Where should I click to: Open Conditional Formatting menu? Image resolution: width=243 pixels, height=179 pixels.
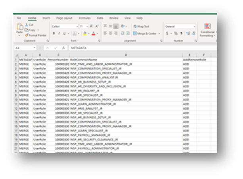(x=207, y=30)
